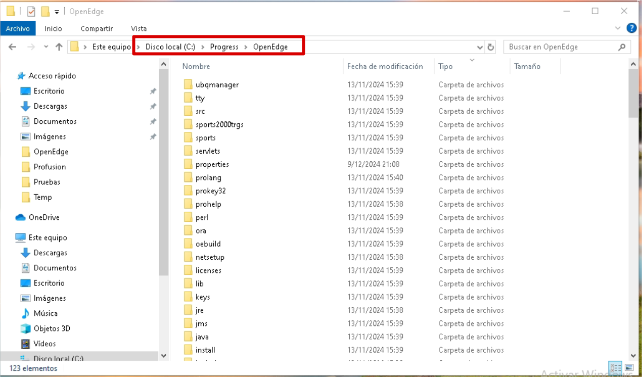Viewport: 642px width, 377px height.
Task: Click the ubqmanager folder icon
Action: 188,84
